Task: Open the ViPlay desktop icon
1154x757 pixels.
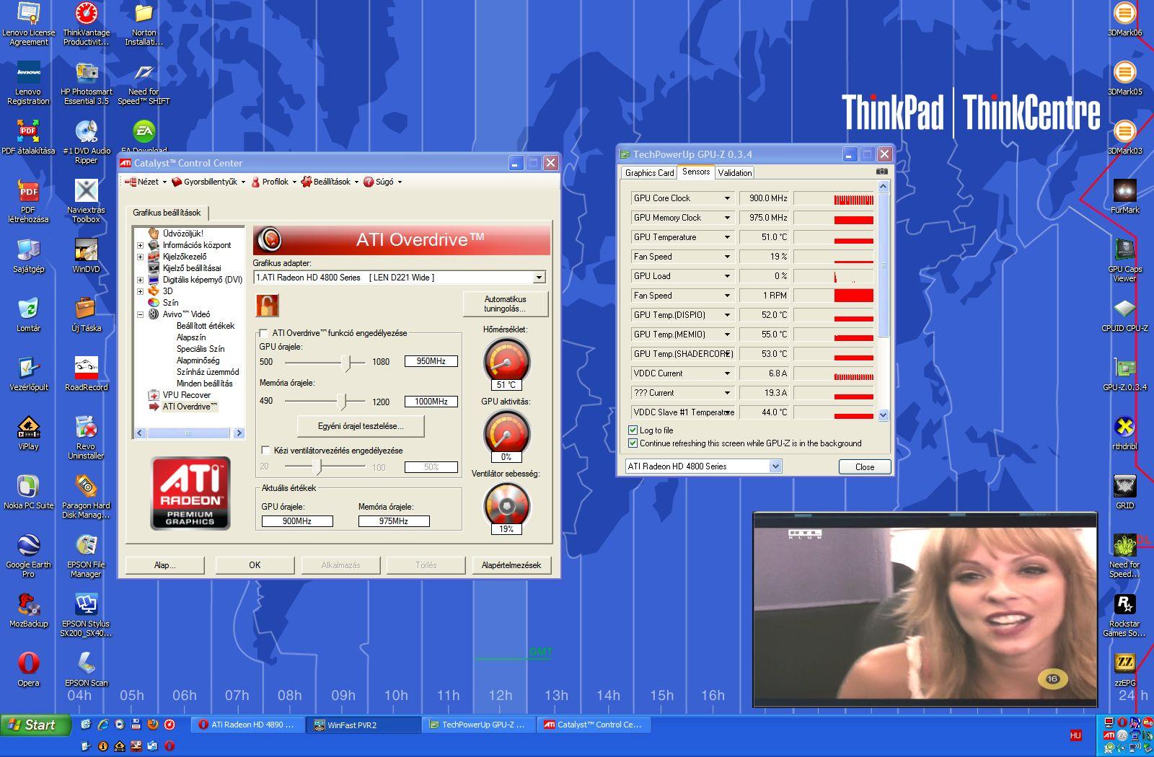Action: [x=29, y=433]
